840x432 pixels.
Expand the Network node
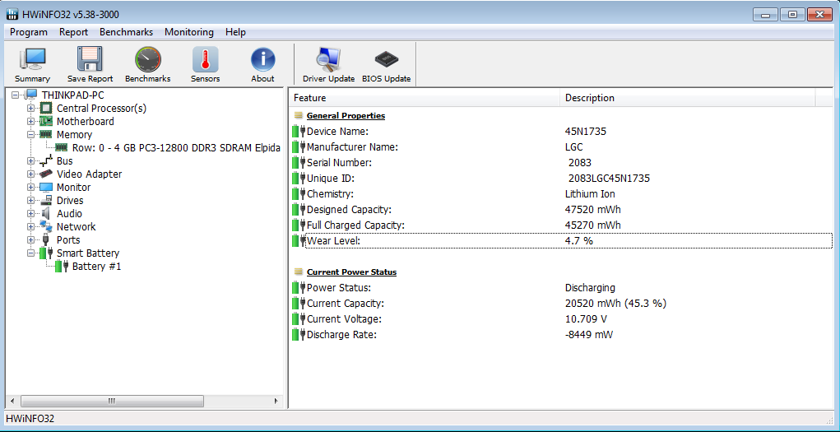click(x=30, y=227)
